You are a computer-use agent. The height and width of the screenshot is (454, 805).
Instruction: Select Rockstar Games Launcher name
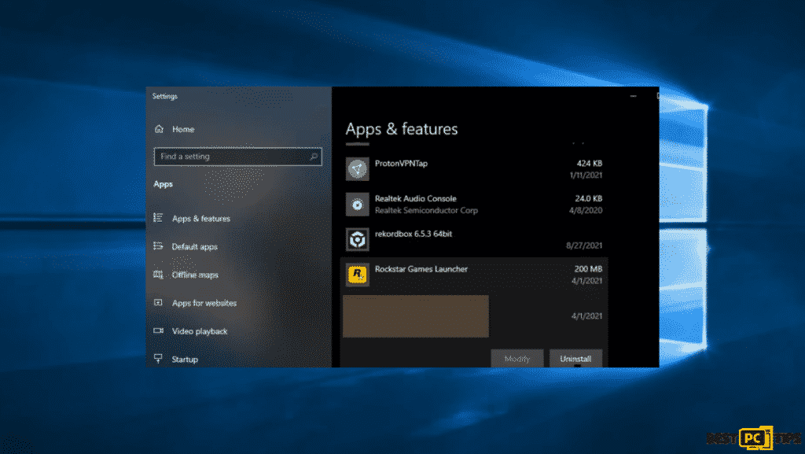coord(421,269)
